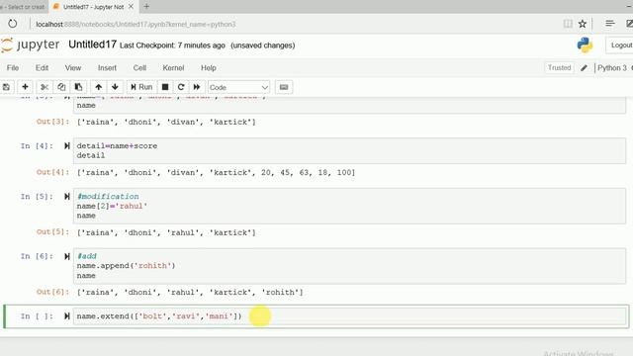Open the Cell menu
This screenshot has width=633, height=356.
pyautogui.click(x=139, y=68)
